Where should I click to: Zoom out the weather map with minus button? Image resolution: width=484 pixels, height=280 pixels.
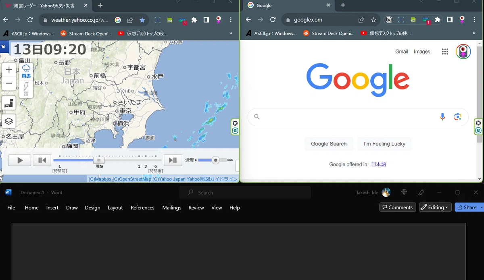pyautogui.click(x=9, y=83)
